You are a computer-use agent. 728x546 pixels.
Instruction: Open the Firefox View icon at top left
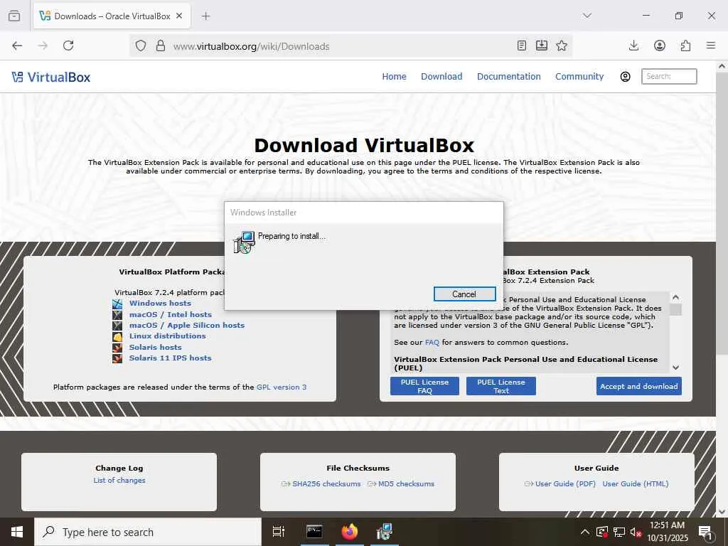pyautogui.click(x=14, y=16)
